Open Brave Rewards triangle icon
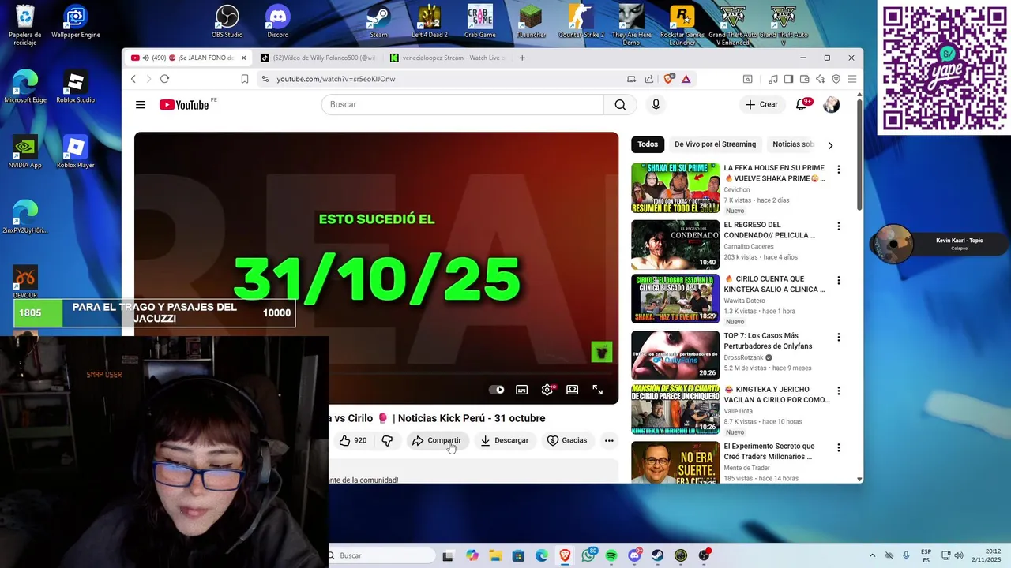Viewport: 1011px width, 568px height. tap(686, 79)
